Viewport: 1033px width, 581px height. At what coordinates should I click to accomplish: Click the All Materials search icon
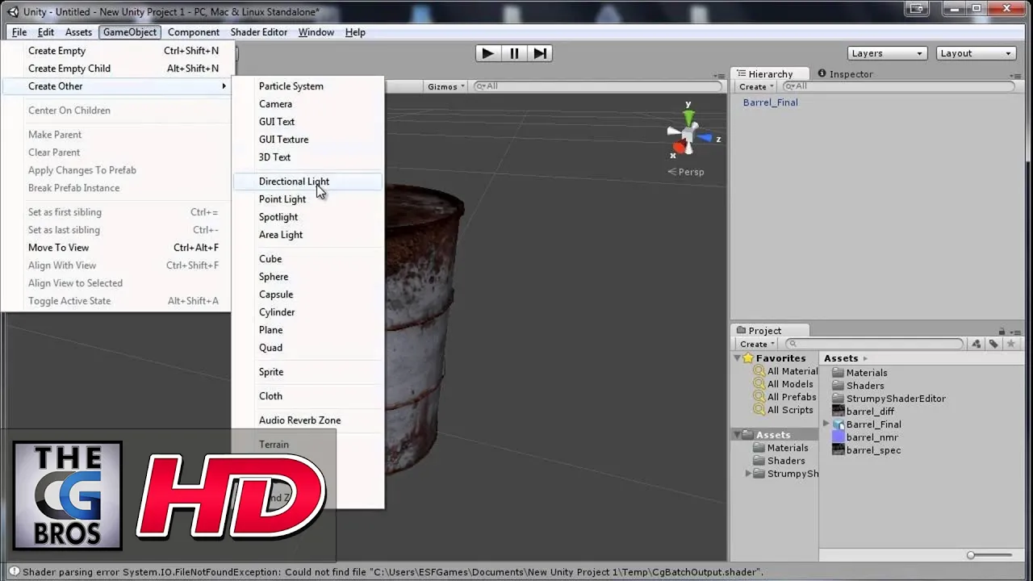(759, 371)
